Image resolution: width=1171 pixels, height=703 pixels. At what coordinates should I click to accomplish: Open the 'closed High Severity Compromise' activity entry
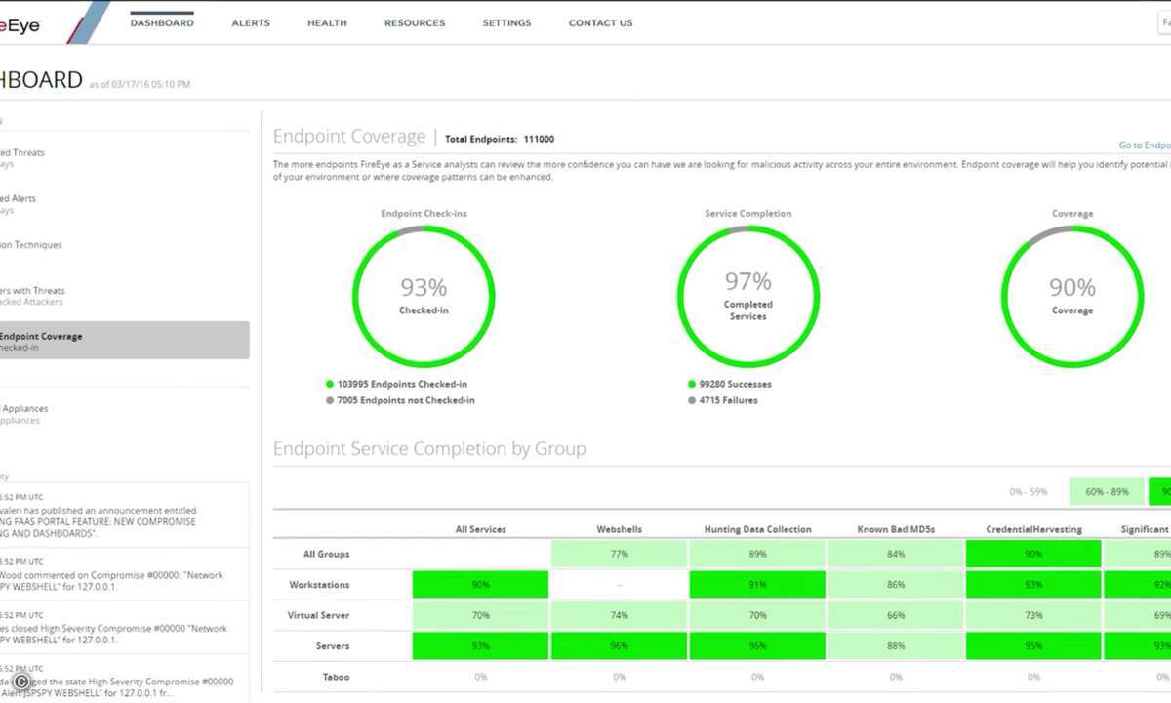point(125,628)
